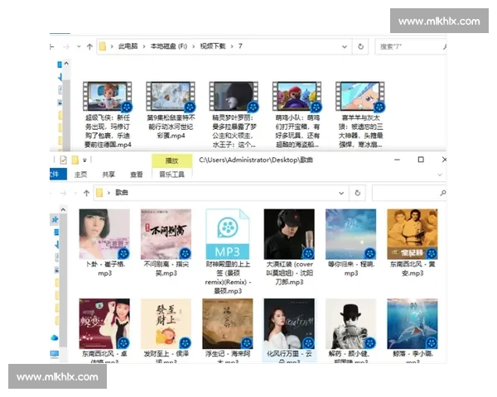Click the file name 等你归来 - 程响.mp3

351,269
